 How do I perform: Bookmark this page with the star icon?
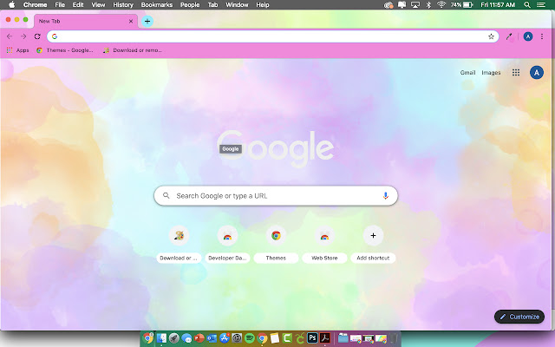[491, 36]
